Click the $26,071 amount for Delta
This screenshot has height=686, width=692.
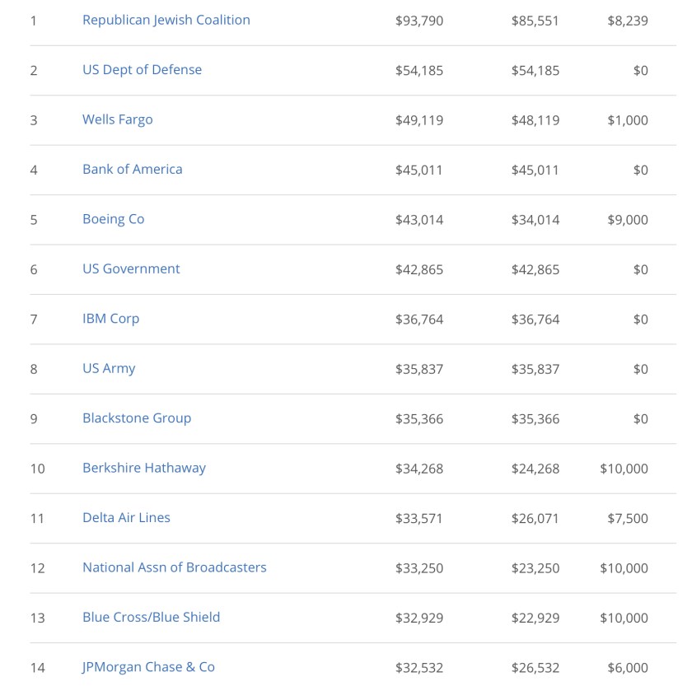tap(535, 518)
